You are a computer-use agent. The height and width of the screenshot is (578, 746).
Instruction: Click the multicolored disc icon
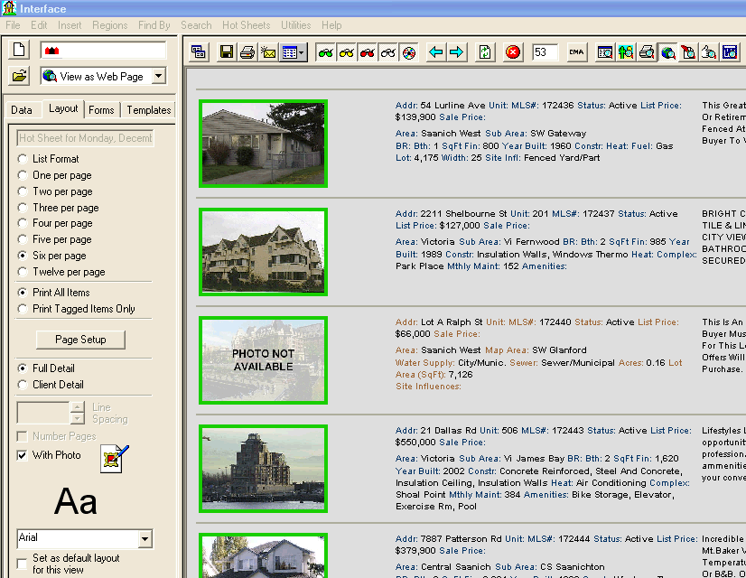click(409, 52)
